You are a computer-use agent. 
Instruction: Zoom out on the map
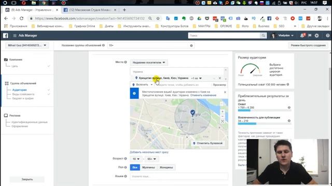coord(223,116)
